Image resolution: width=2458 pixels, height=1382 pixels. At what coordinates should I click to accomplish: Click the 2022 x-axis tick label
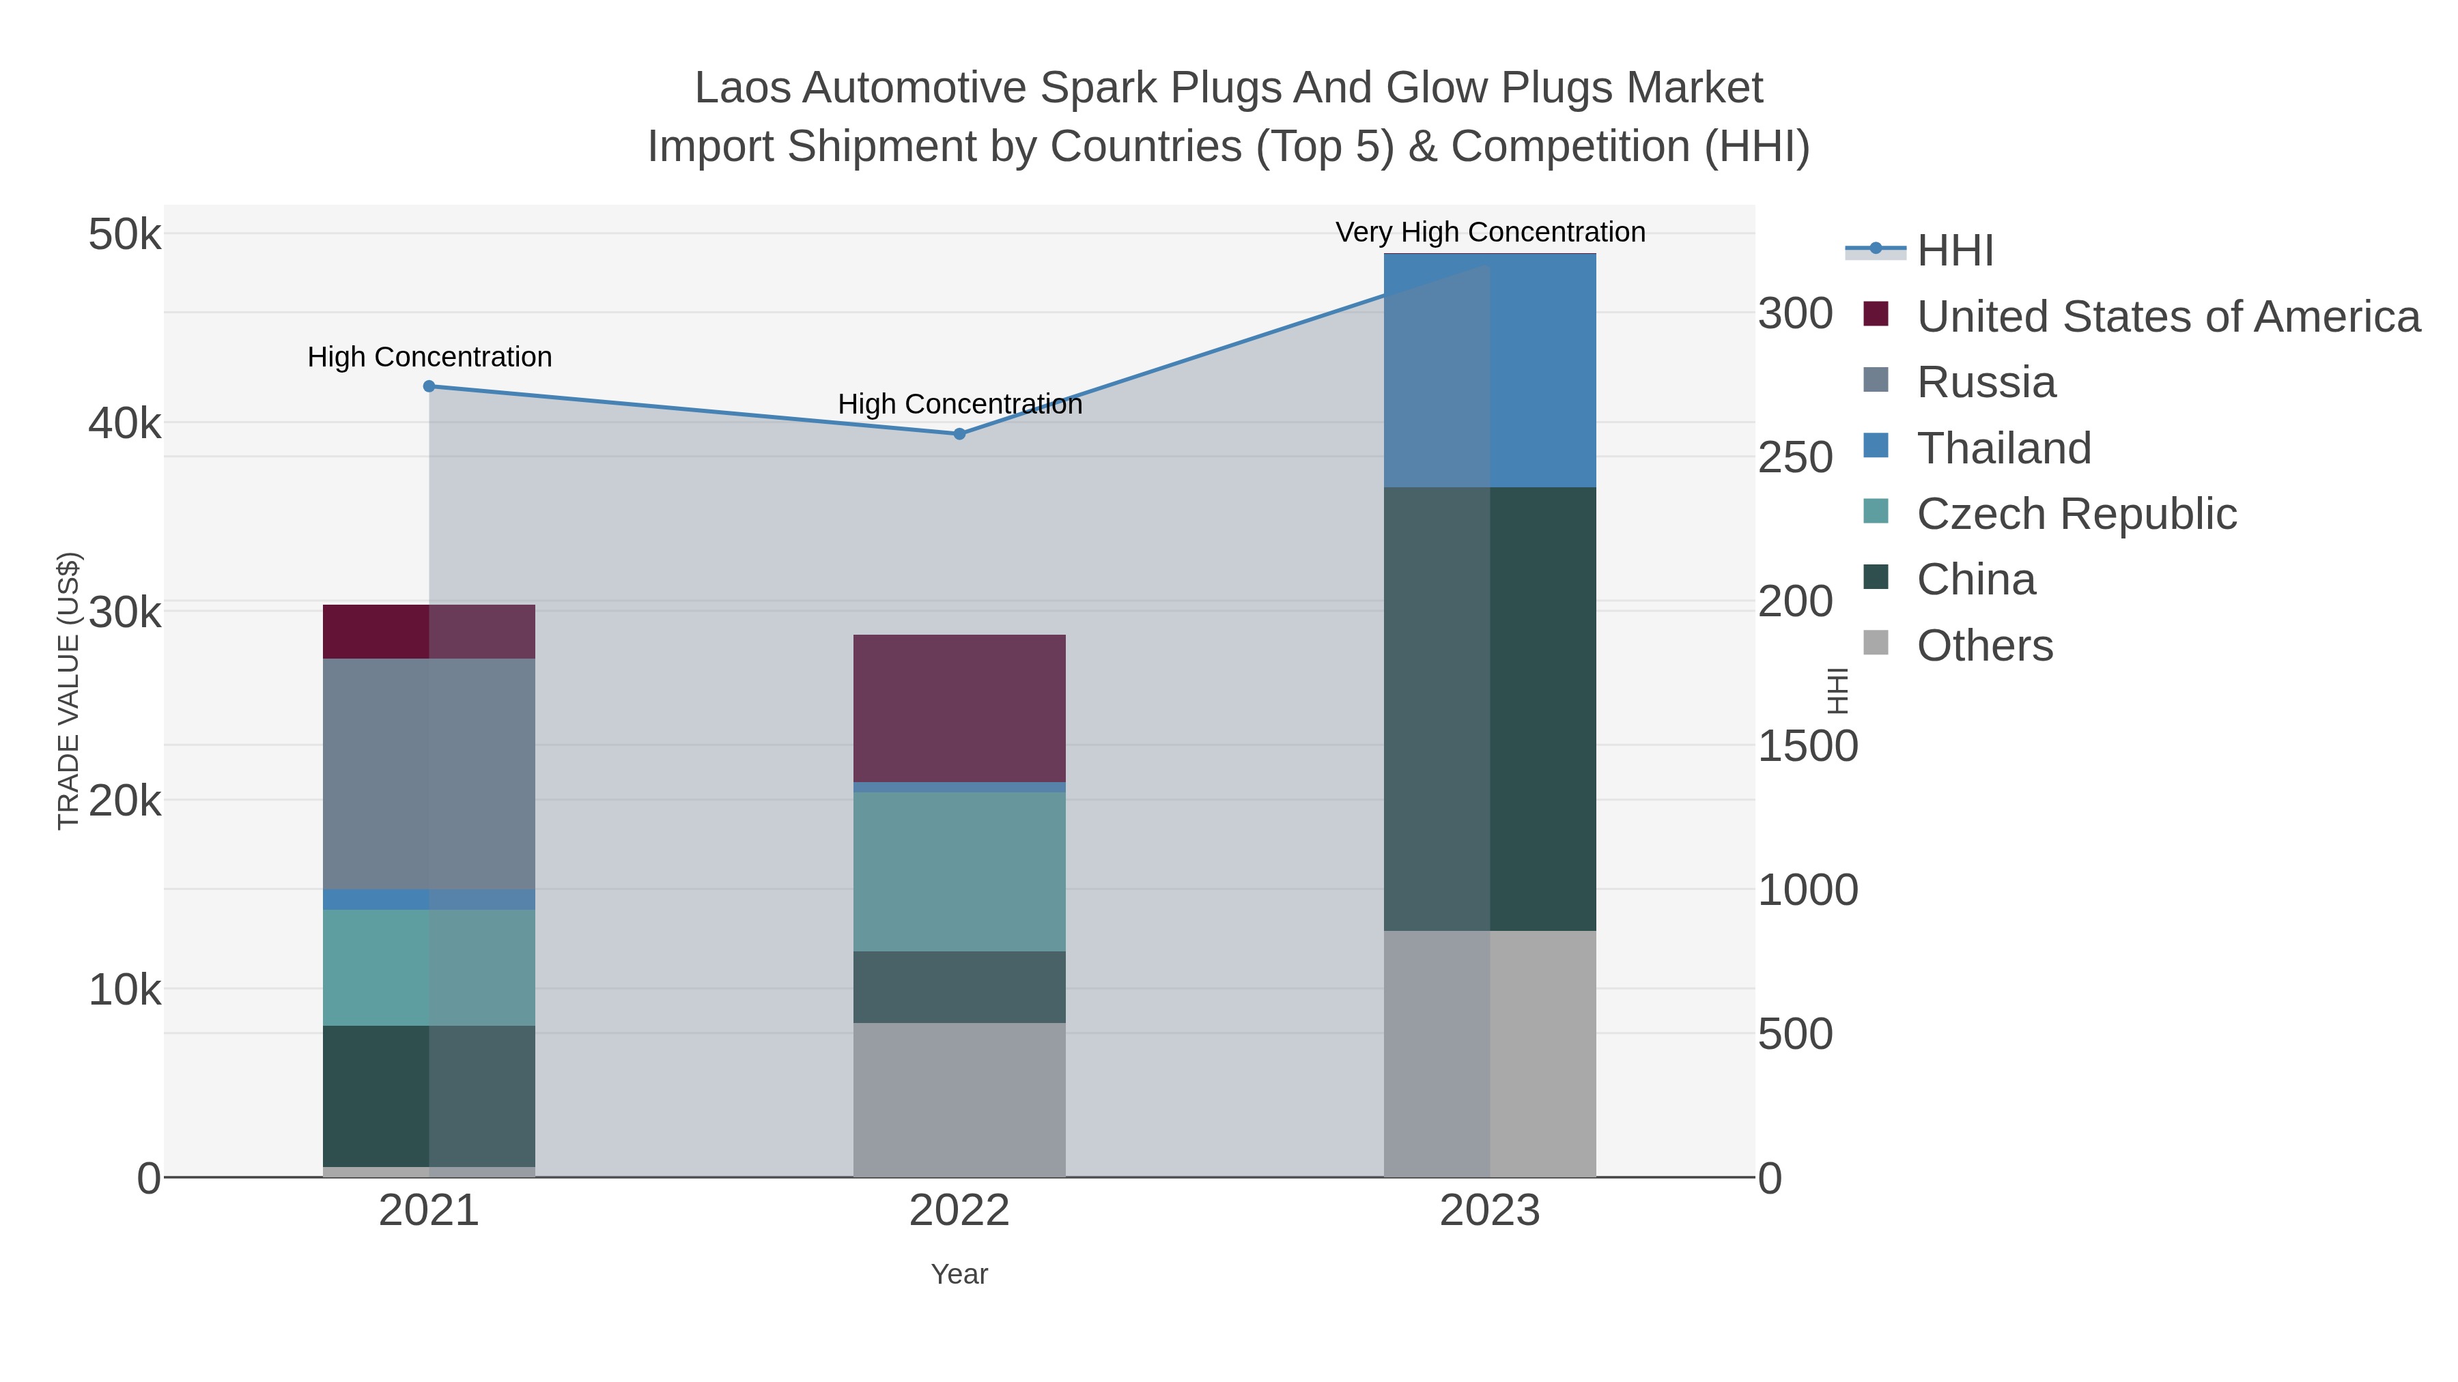pos(959,1211)
